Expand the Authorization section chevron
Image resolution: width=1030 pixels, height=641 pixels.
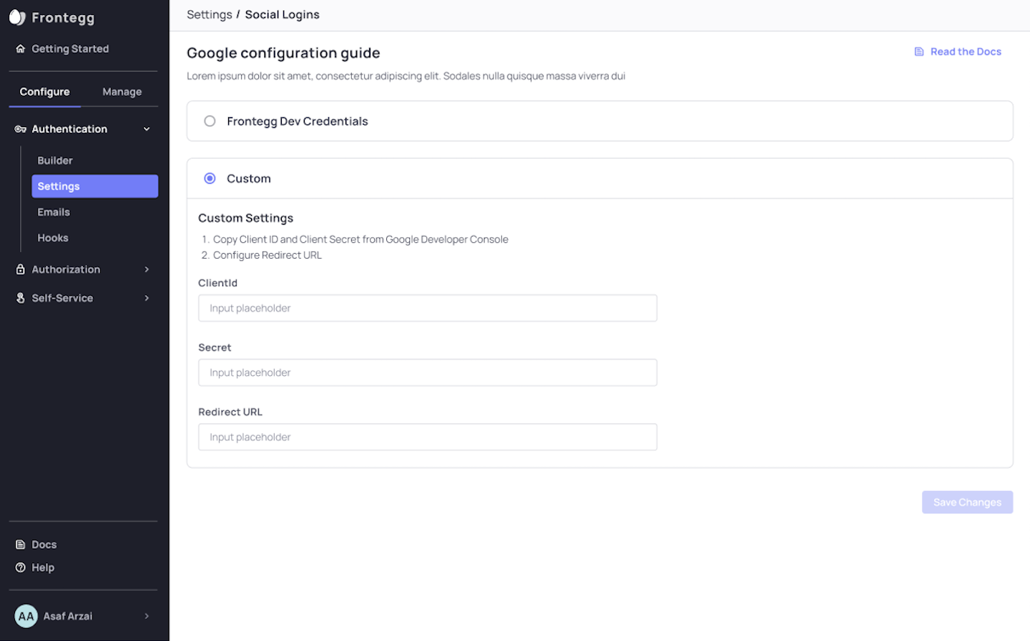point(147,269)
